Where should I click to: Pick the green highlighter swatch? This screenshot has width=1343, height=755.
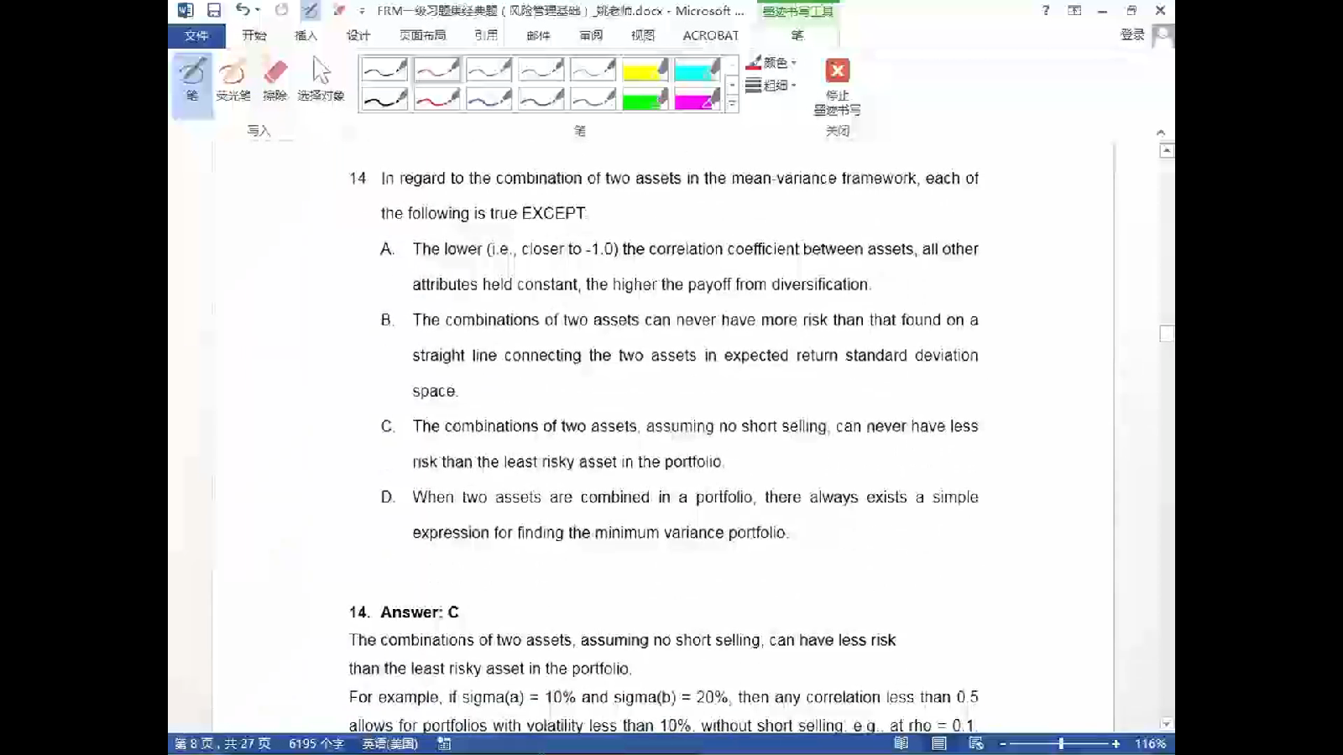click(x=645, y=99)
